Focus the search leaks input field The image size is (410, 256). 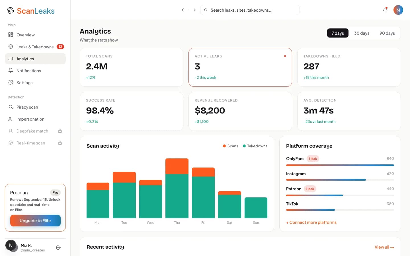click(250, 10)
